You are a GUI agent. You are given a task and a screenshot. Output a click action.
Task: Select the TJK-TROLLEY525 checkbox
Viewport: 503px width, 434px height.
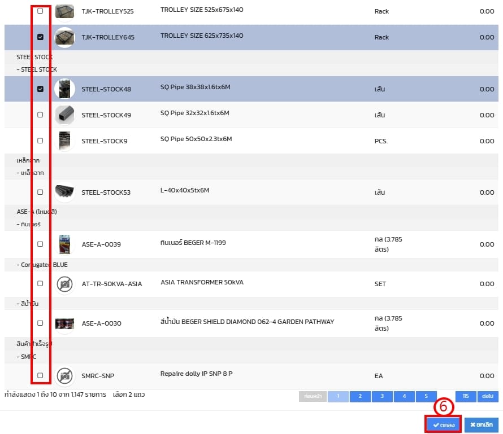click(x=40, y=11)
